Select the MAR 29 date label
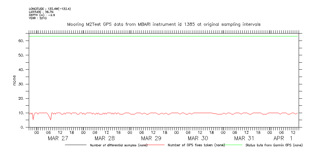This screenshot has height=161, width=323. (x=151, y=138)
